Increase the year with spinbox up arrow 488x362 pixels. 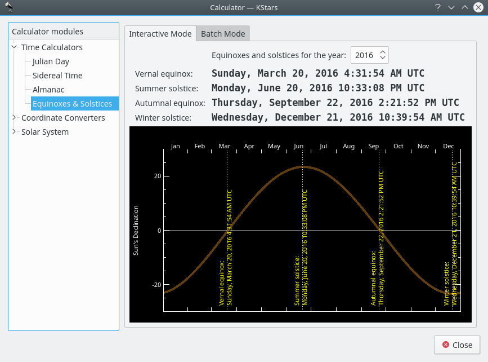tap(383, 52)
